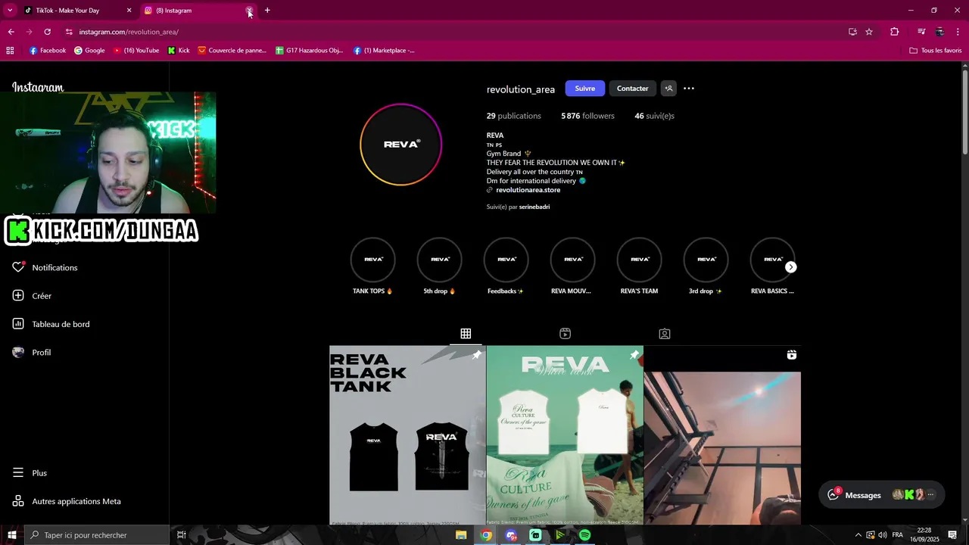The image size is (969, 545).
Task: Open the Kick bookmark
Action: pos(179,51)
